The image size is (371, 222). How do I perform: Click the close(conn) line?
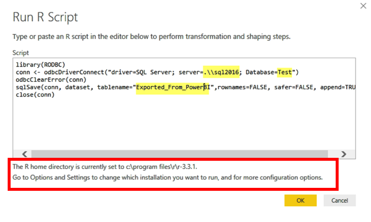click(x=35, y=95)
